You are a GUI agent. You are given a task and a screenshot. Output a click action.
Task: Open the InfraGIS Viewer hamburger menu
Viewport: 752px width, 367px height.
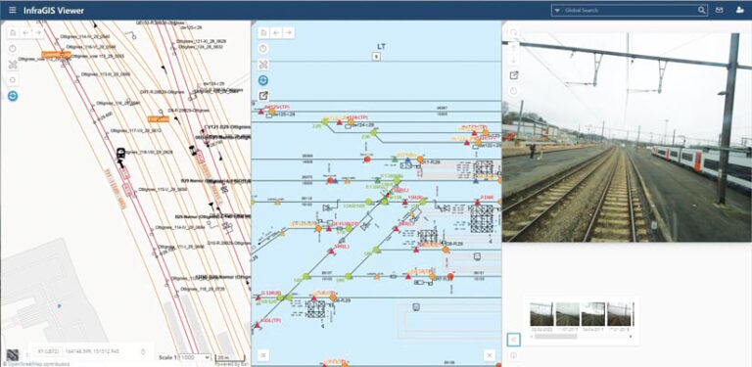[13, 10]
